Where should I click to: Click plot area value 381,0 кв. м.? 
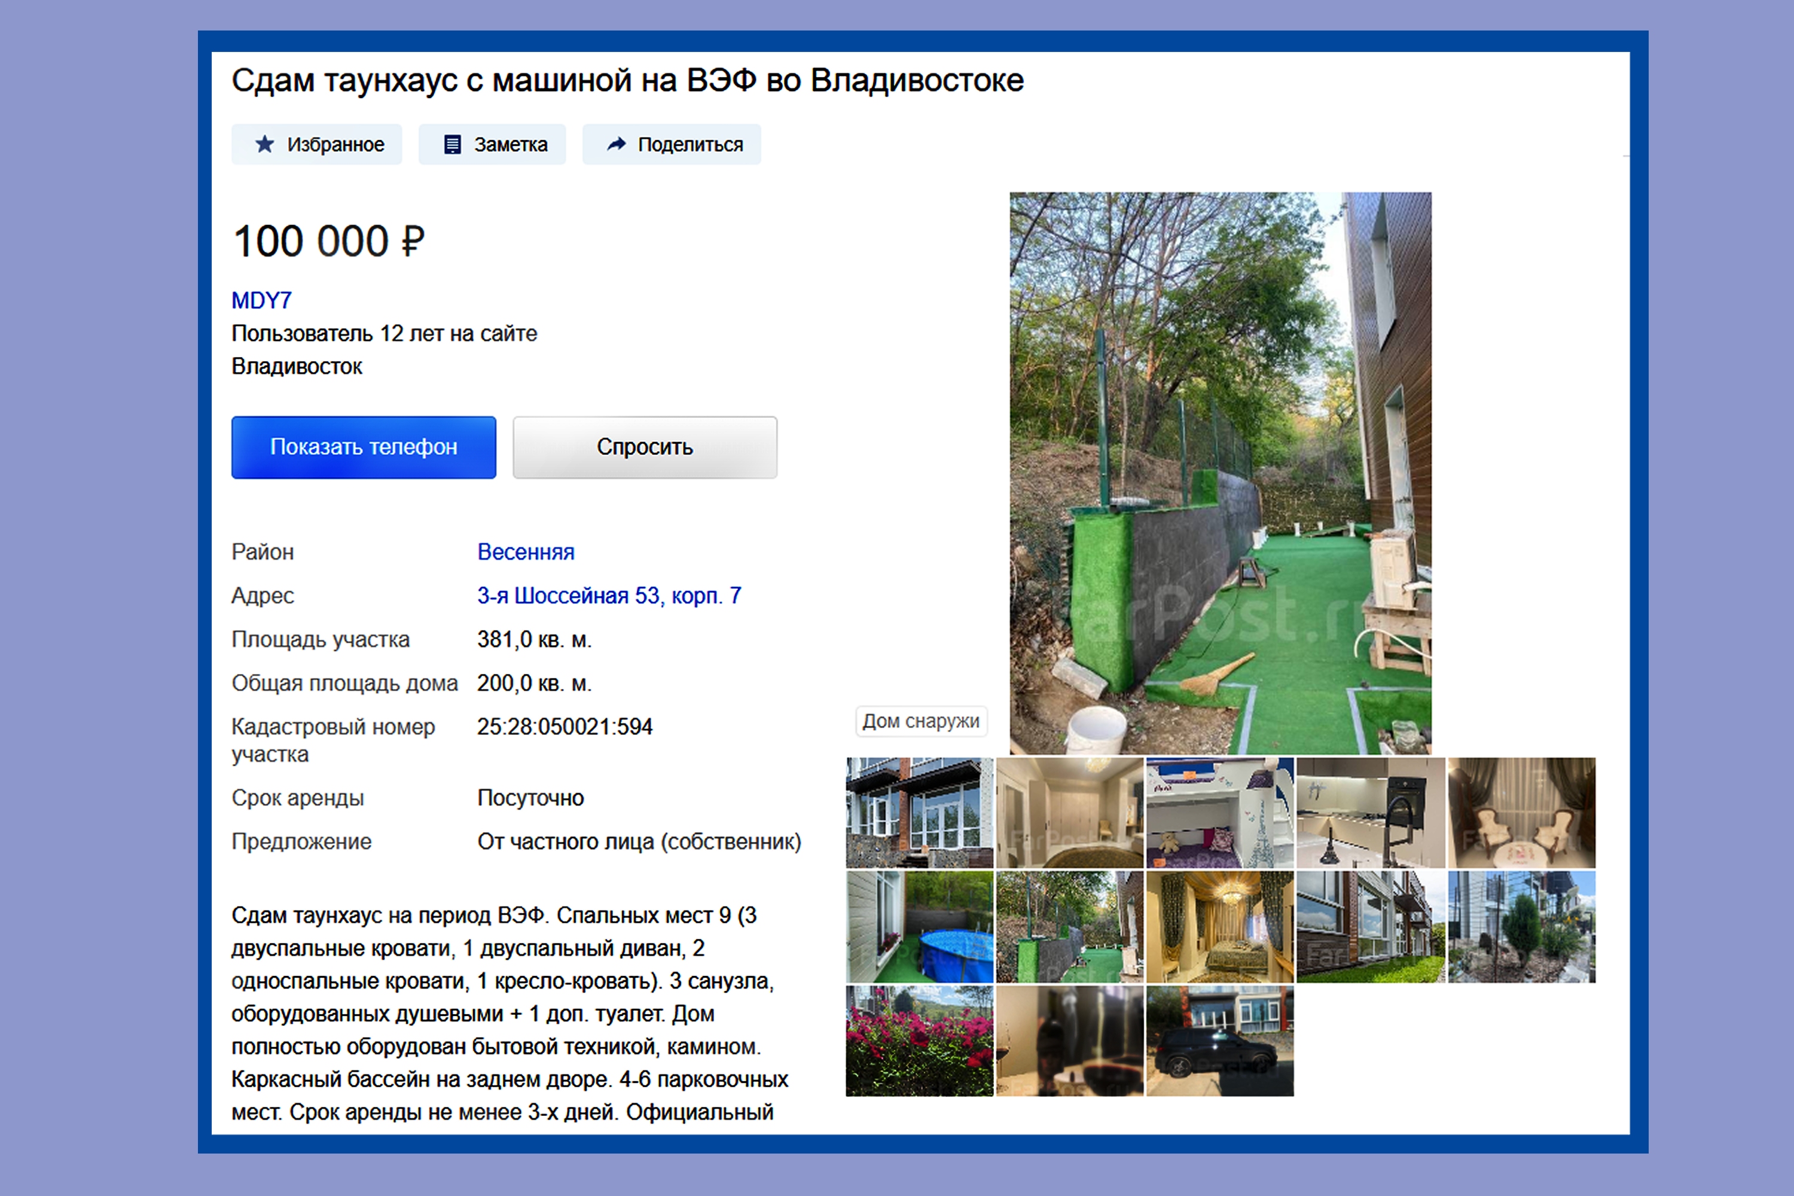click(535, 639)
